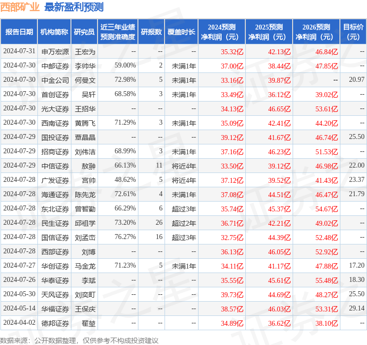Click the 海通证券 institution cell

click(x=55, y=195)
